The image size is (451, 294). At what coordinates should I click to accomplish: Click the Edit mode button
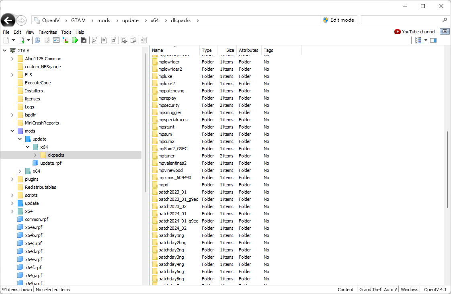(338, 20)
